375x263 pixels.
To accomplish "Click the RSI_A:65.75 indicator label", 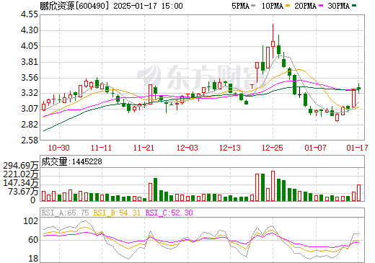I will click(65, 213).
